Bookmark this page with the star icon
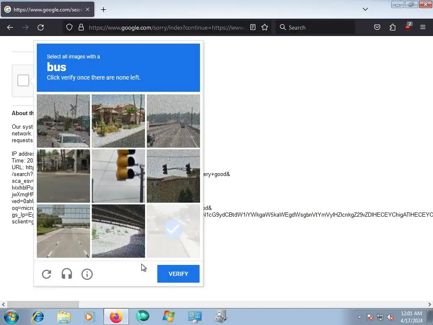The image size is (433, 325). click(265, 27)
